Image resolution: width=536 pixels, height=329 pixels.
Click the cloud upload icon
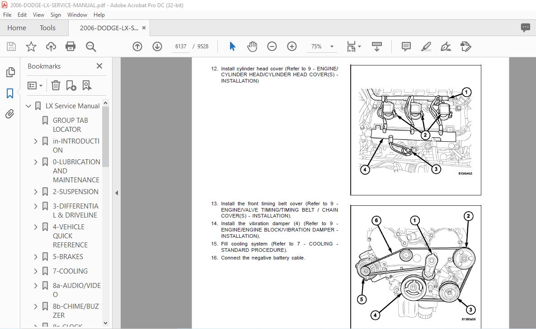pyautogui.click(x=51, y=46)
